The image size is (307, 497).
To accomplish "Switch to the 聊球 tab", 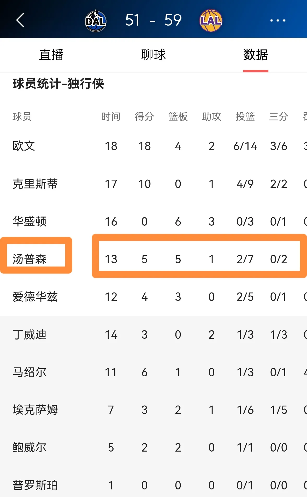I will click(153, 55).
